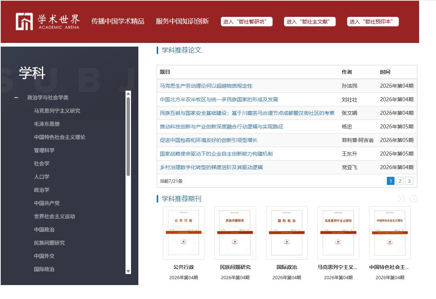
Task: Click the 当前7/21条 record count text
Action: click(171, 181)
